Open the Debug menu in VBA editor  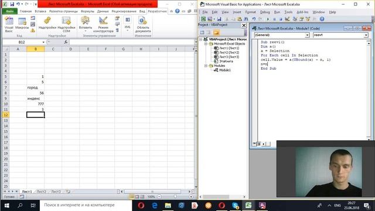pos(265,12)
